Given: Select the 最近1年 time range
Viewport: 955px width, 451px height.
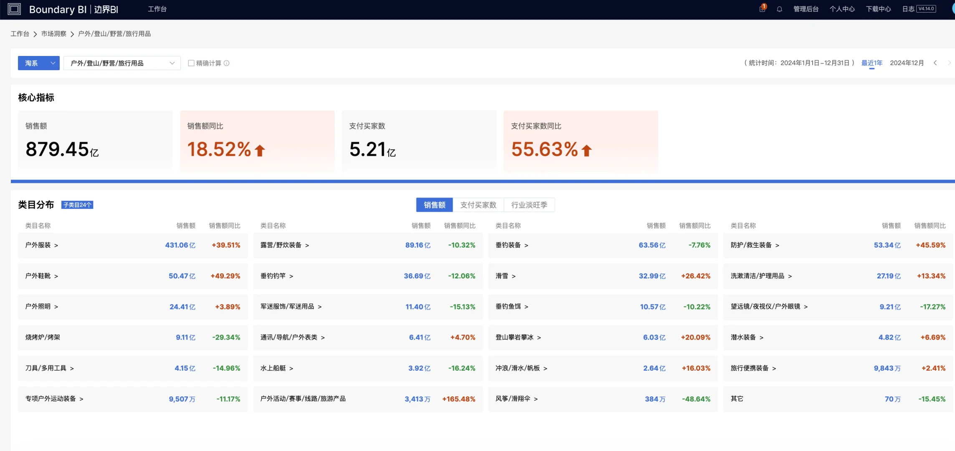Looking at the screenshot, I should point(872,63).
